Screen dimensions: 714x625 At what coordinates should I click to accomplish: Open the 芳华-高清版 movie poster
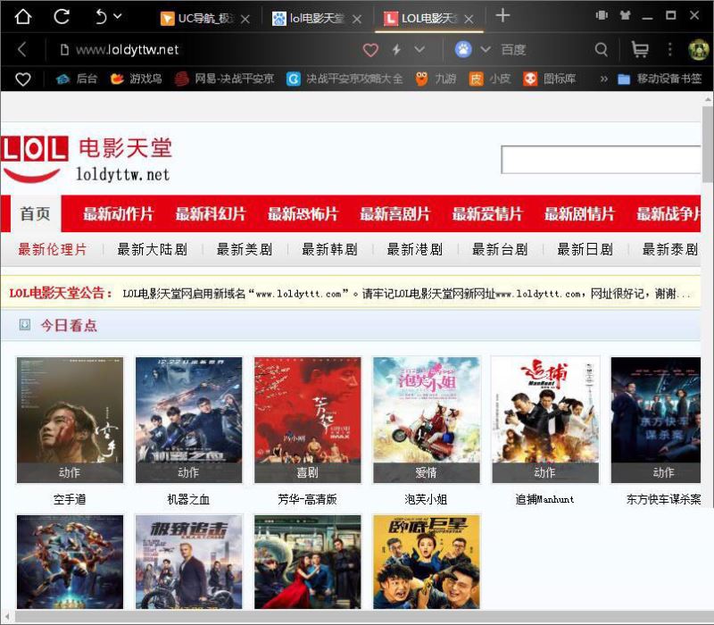307,420
